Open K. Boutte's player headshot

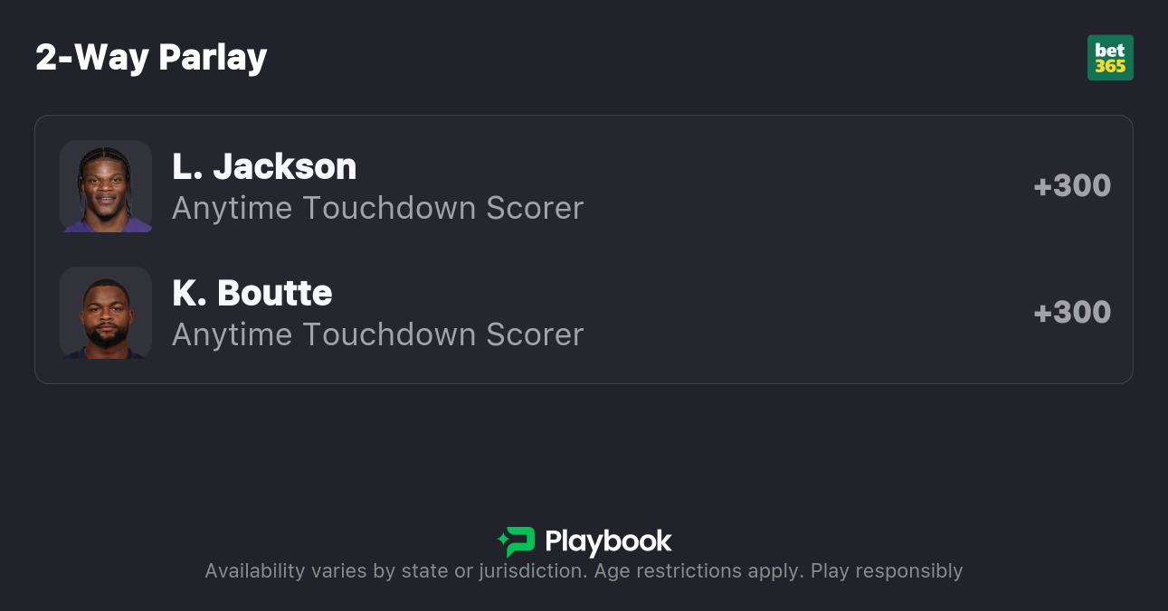(x=106, y=313)
